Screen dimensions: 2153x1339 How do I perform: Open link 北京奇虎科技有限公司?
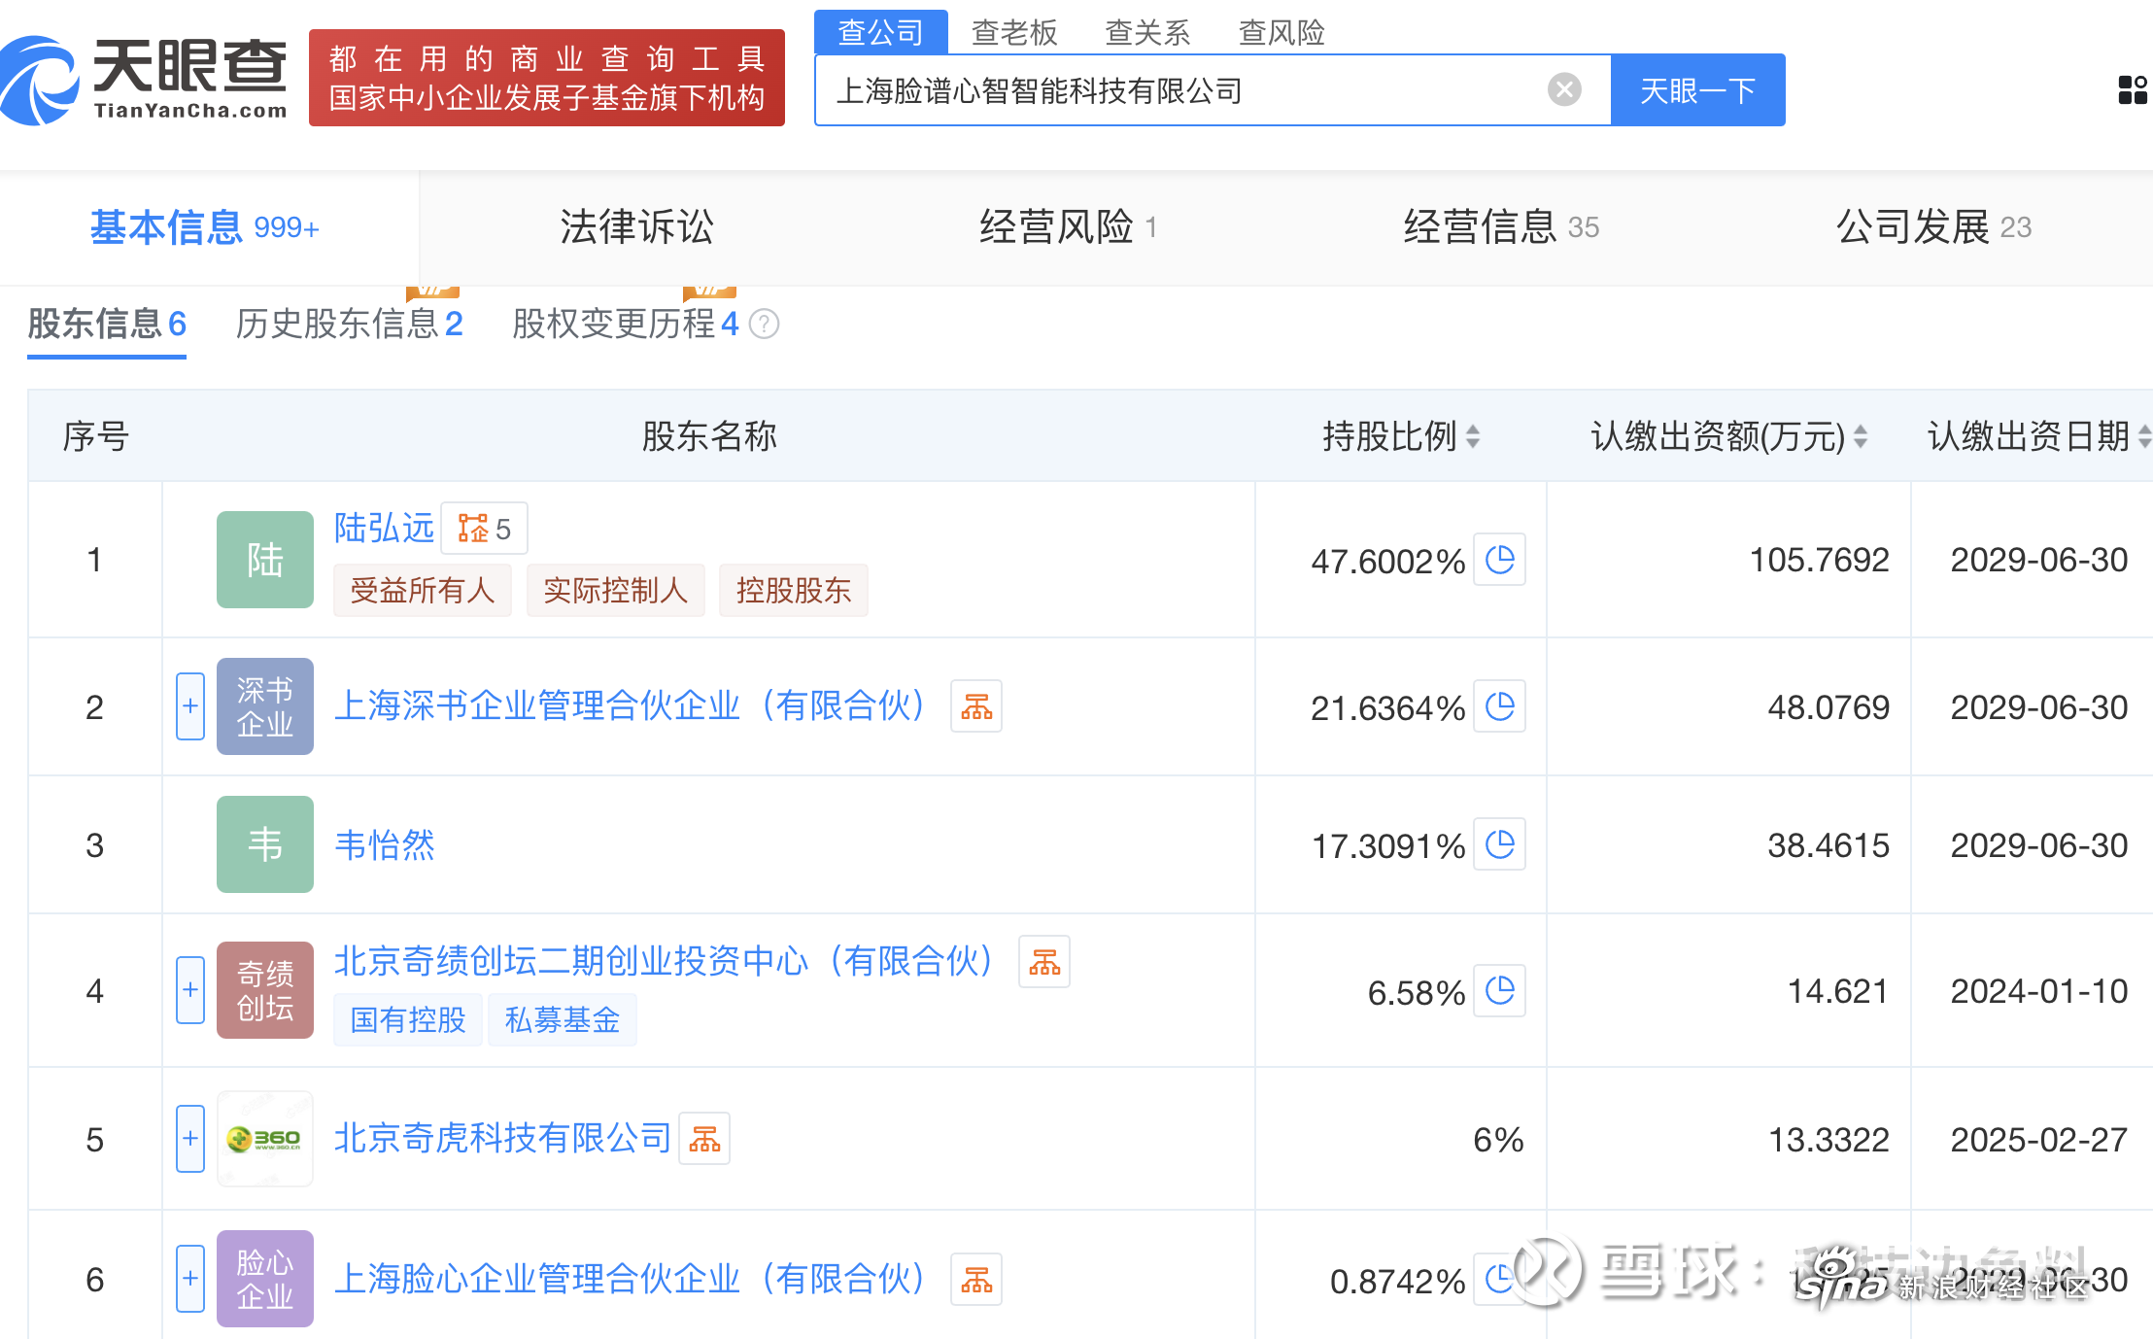point(502,1138)
